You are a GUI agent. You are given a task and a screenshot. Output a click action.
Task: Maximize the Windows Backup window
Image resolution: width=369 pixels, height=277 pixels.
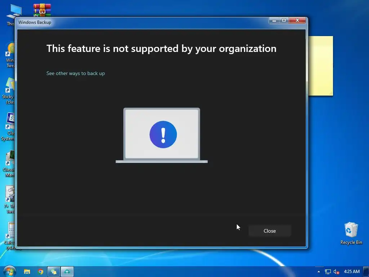pos(284,21)
